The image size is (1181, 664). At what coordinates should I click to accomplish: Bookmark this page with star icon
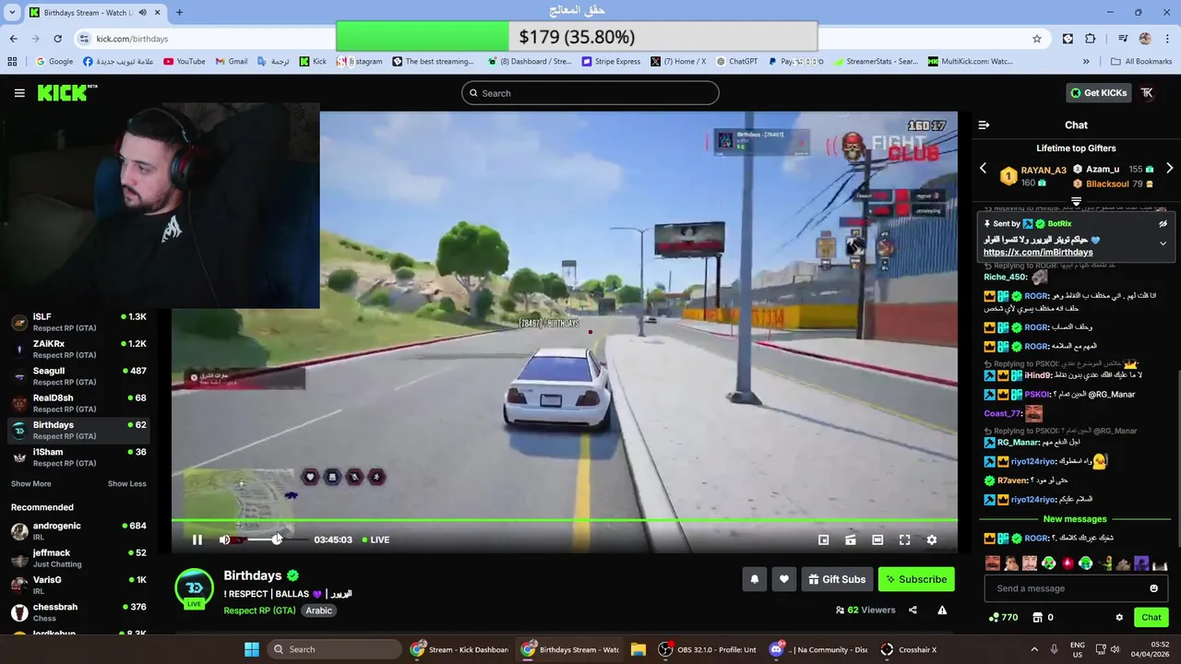1037,39
